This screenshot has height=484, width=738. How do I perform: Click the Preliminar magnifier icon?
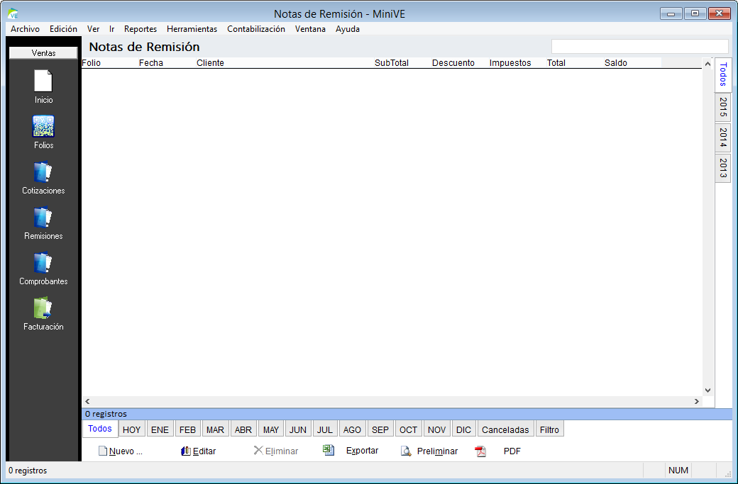406,451
